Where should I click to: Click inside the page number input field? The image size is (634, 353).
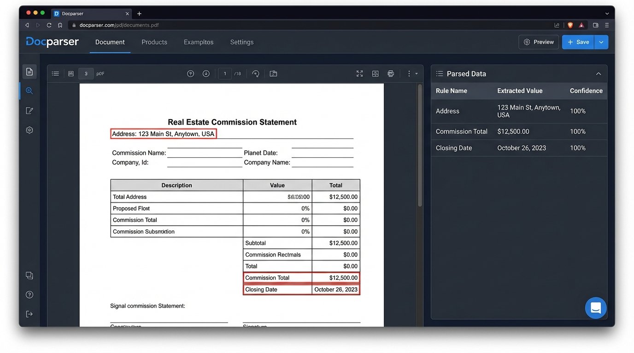tap(224, 74)
